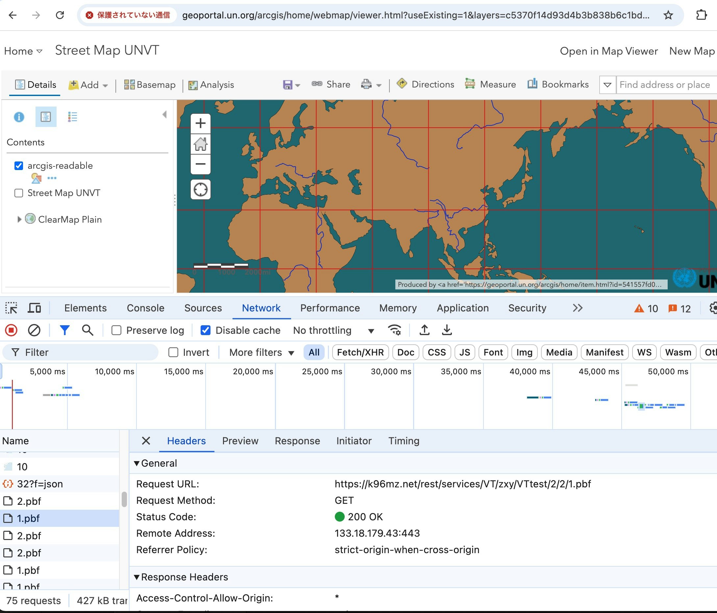Image resolution: width=717 pixels, height=613 pixels.
Task: Click the DevTools clear network log icon
Action: (x=34, y=331)
